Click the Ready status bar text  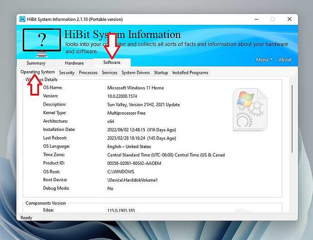(26, 218)
